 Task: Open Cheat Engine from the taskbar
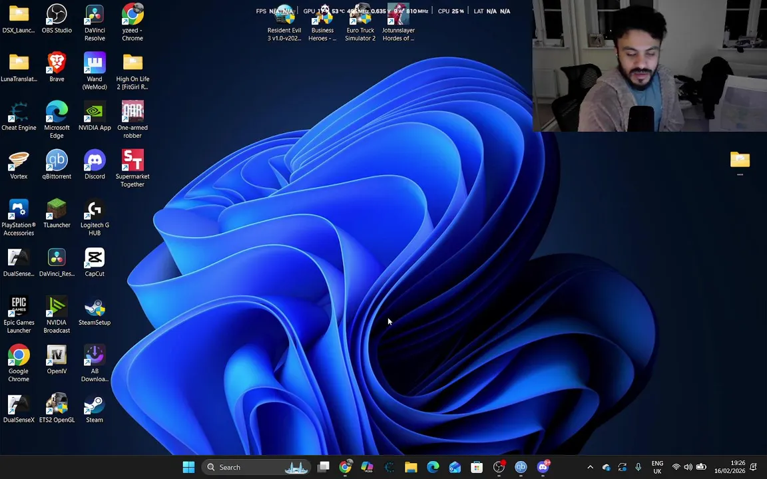tap(389, 467)
